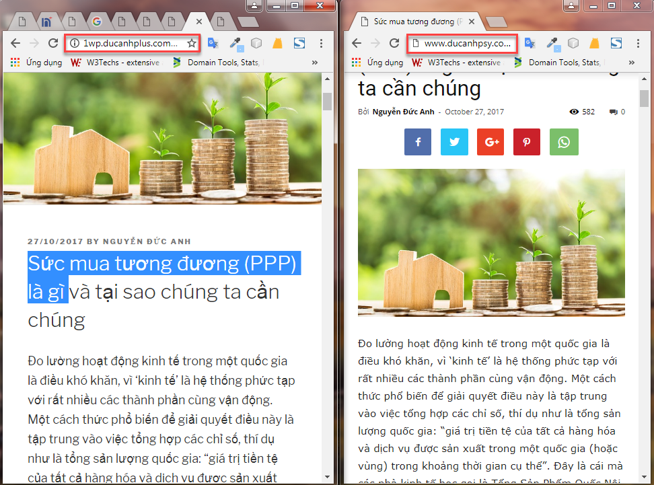Open Google Translate extension in ducanhpsy window
654x485 pixels.
coord(530,44)
